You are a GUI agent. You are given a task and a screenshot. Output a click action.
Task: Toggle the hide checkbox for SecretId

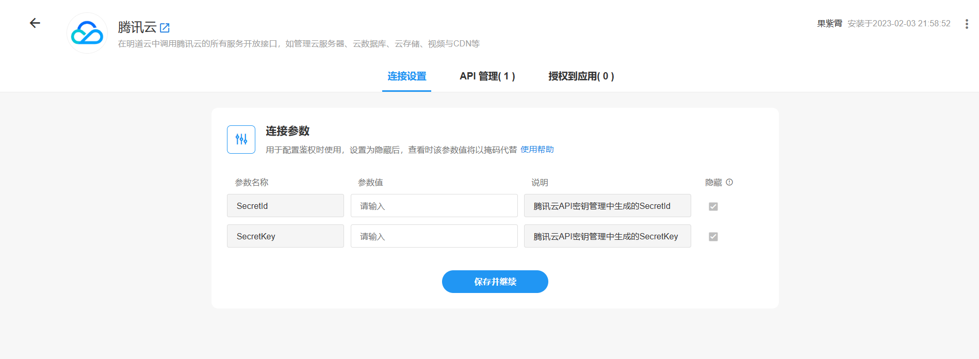713,206
